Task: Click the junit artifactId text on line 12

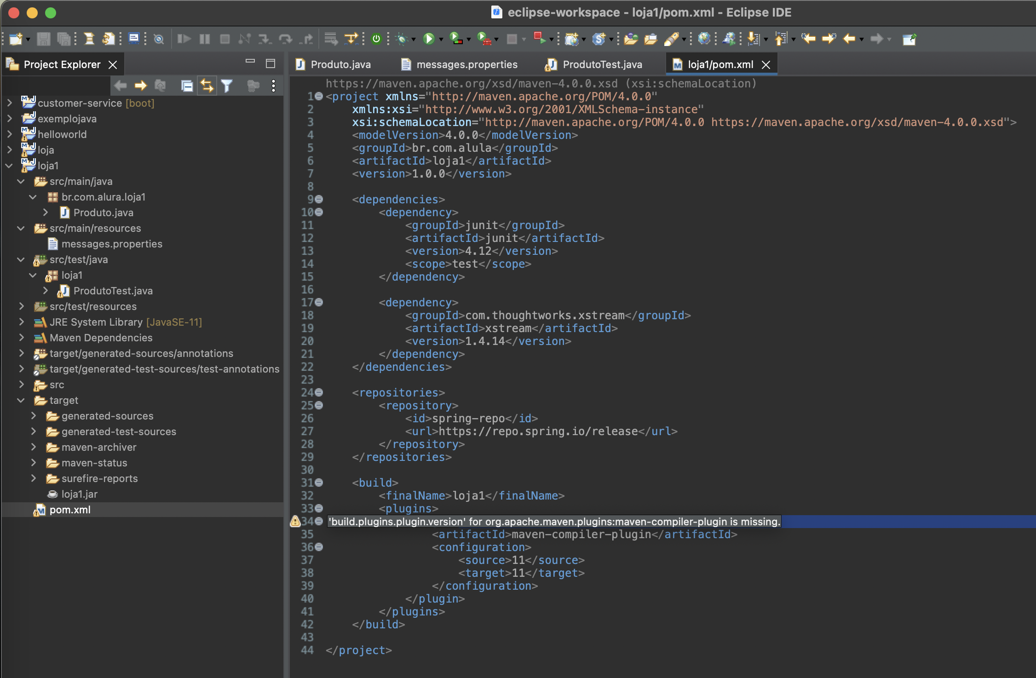Action: coord(502,238)
